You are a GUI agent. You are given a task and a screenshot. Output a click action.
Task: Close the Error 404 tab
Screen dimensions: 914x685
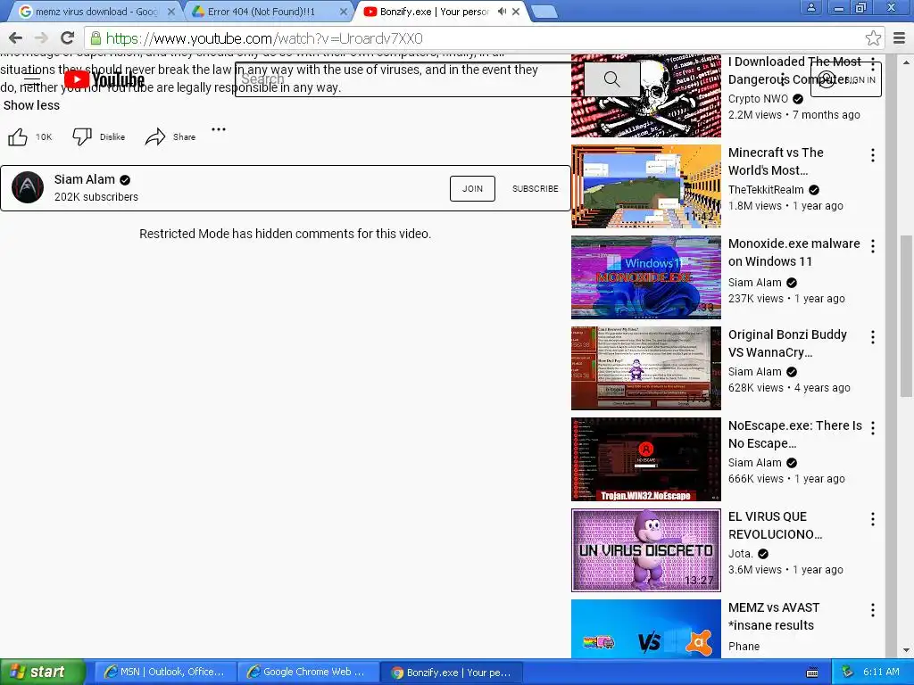[344, 12]
